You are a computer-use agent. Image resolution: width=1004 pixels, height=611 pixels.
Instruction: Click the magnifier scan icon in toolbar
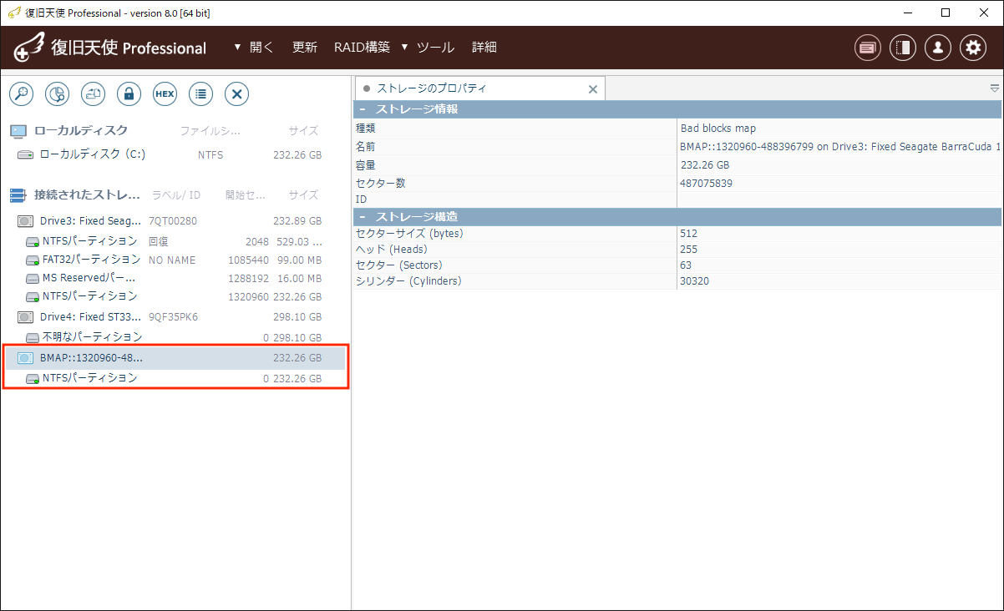click(21, 93)
